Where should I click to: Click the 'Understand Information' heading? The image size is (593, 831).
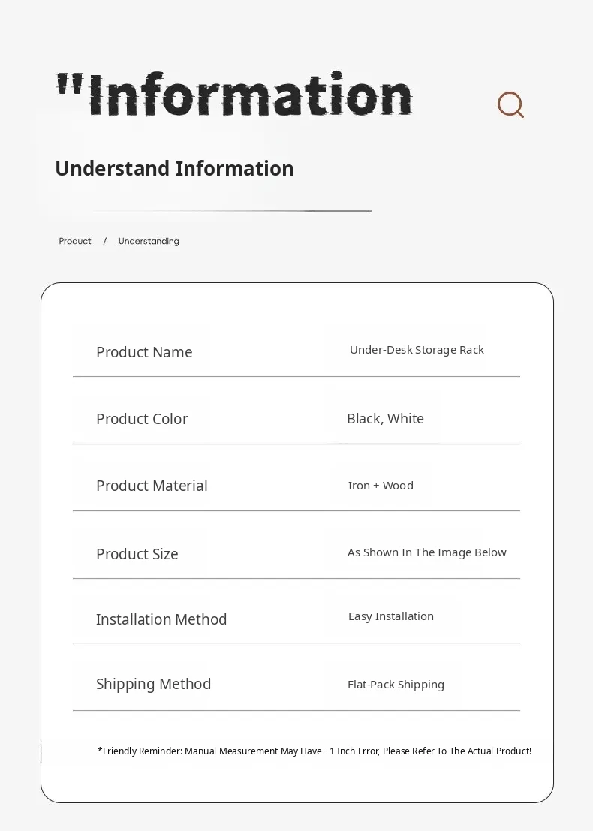pos(174,168)
